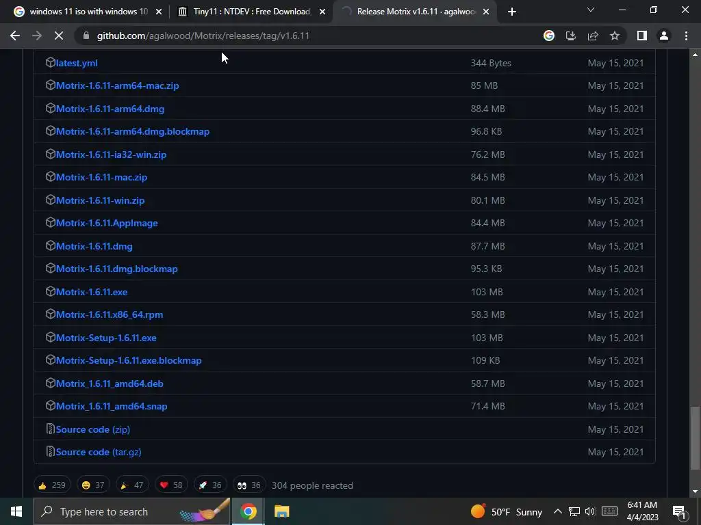This screenshot has width=701, height=525.
Task: Click the laugh reaction 37
Action: tap(93, 485)
